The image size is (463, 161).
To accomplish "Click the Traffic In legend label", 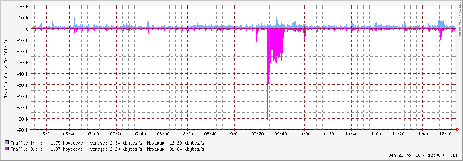I will point(23,143).
